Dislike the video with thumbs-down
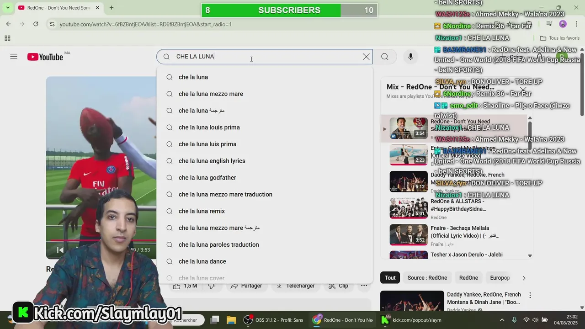This screenshot has width=585, height=329. tap(212, 286)
